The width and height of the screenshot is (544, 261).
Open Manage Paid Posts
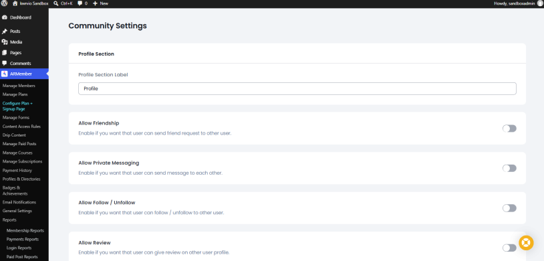pos(19,144)
